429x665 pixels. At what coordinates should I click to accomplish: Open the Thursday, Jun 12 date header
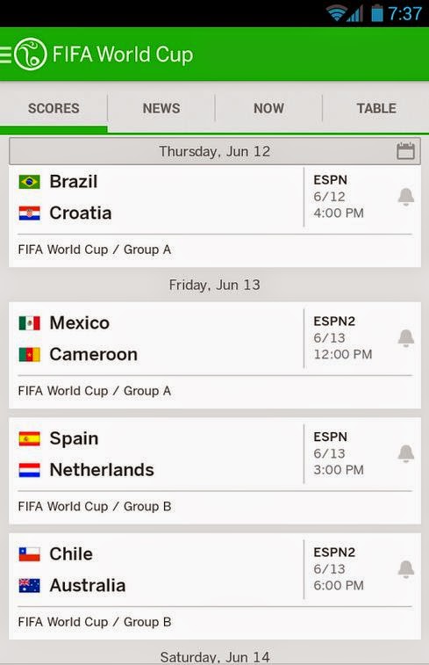pos(215,151)
